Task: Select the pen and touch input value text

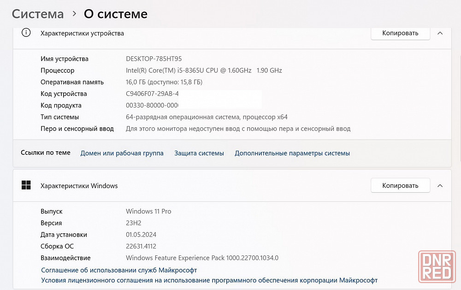Action: coord(238,129)
